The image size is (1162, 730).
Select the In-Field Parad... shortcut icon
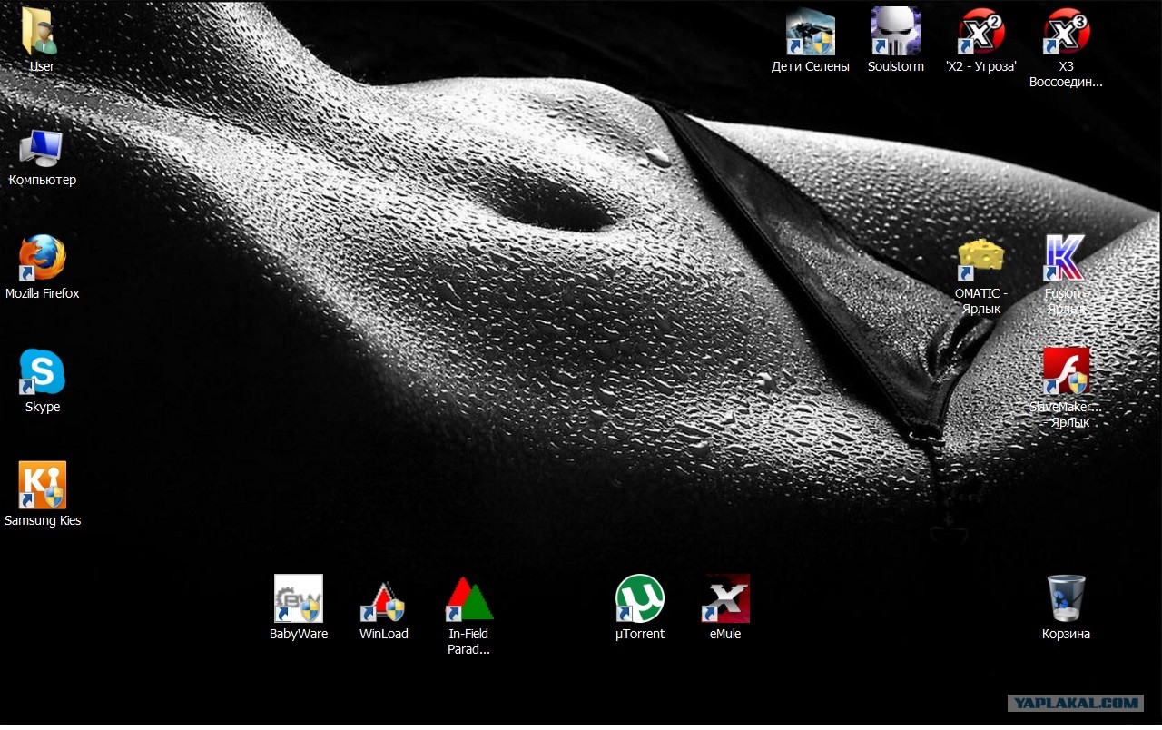point(468,599)
